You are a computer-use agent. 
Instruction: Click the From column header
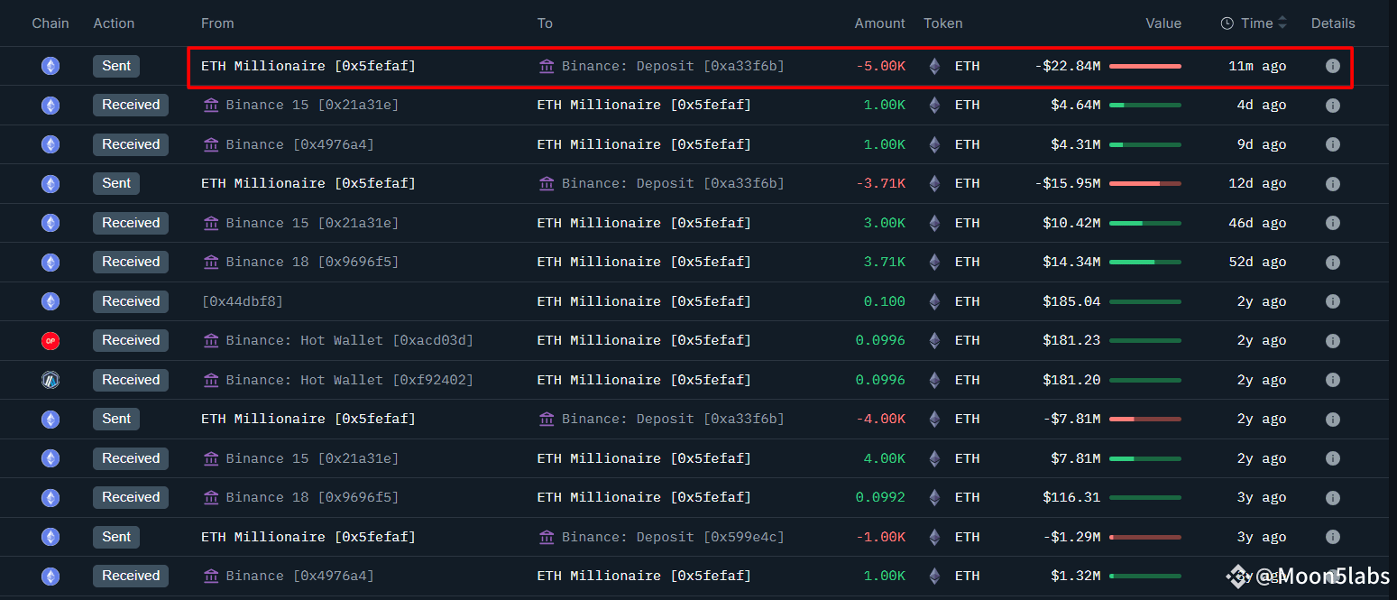click(x=217, y=23)
